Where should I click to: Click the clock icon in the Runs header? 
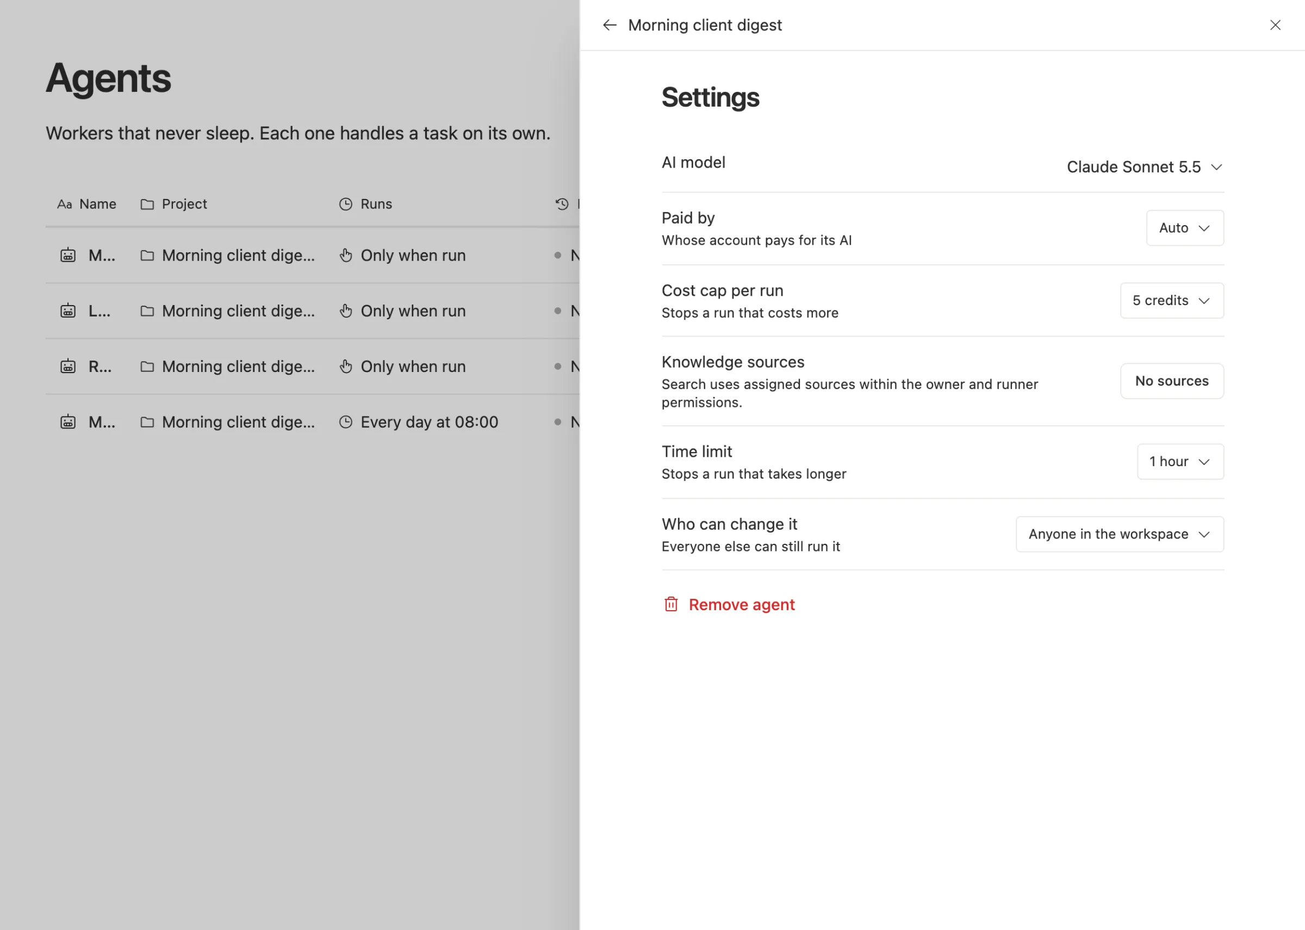pos(345,204)
